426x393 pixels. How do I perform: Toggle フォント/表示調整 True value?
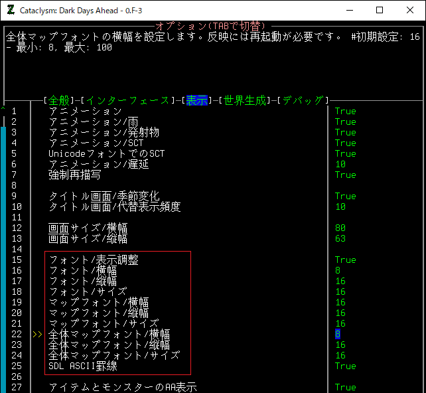pyautogui.click(x=345, y=260)
